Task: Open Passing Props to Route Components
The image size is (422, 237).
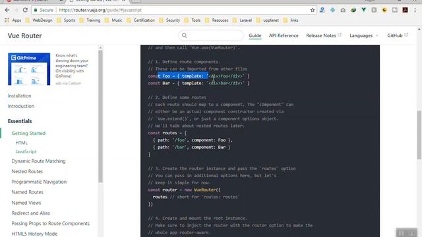Action: click(51, 223)
